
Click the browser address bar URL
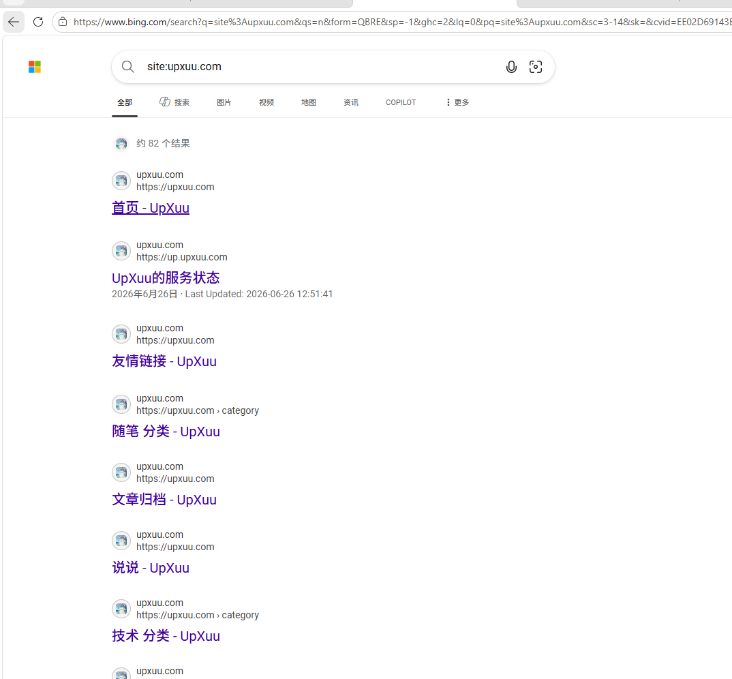point(401,22)
